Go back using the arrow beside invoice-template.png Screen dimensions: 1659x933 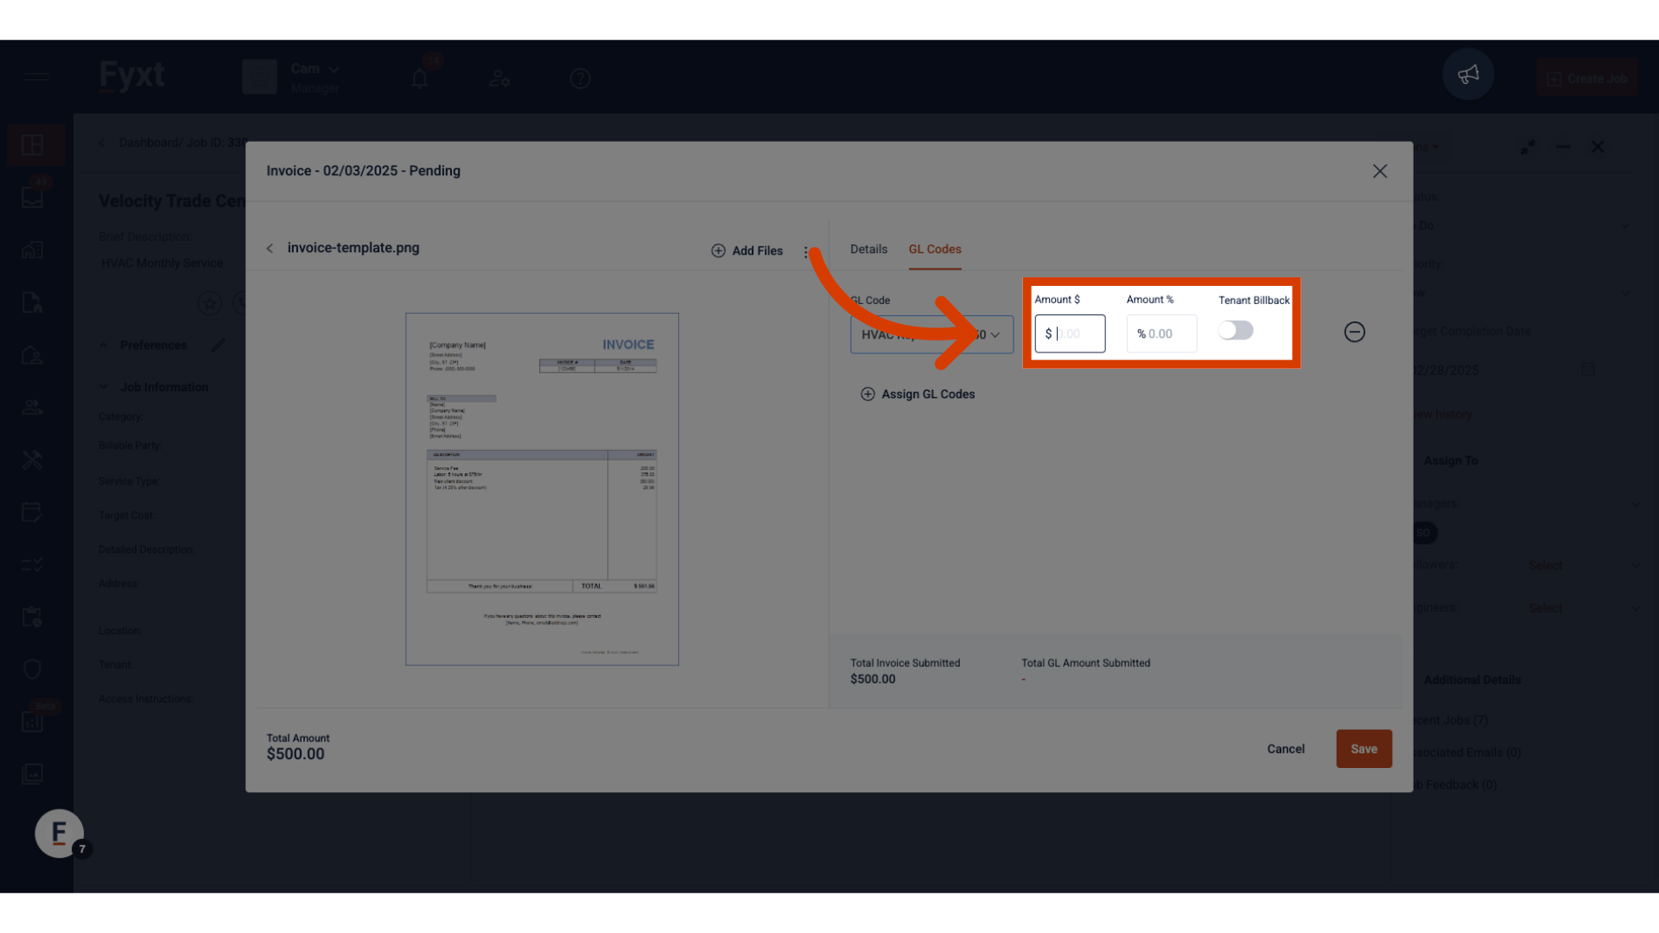270,249
